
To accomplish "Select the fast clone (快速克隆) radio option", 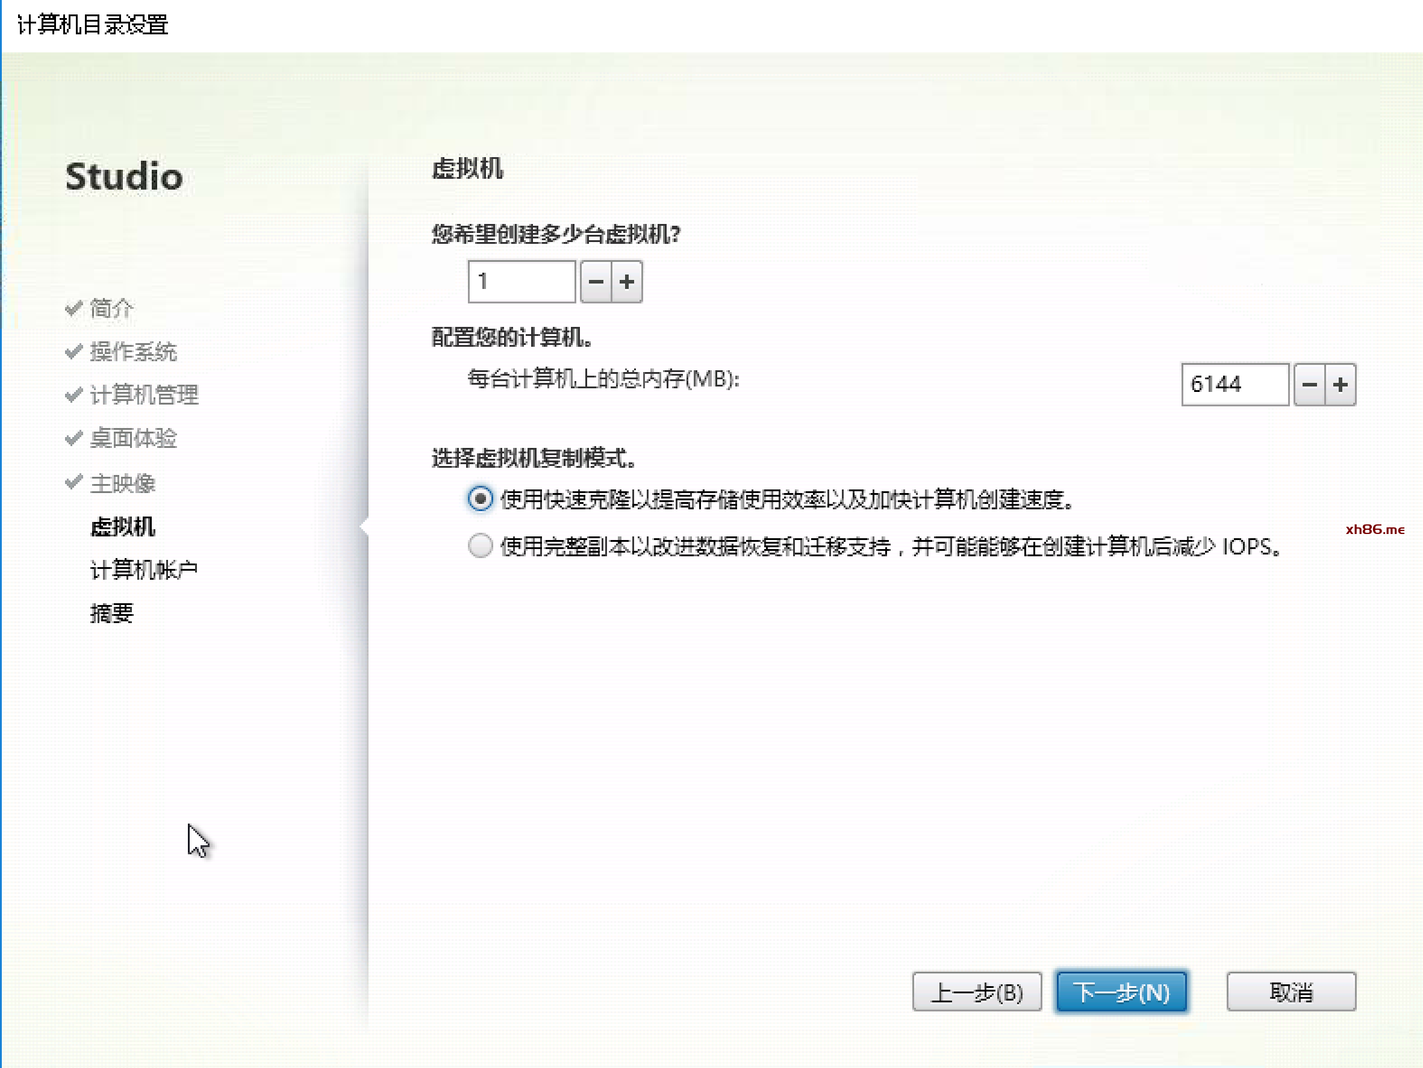I will point(480,498).
